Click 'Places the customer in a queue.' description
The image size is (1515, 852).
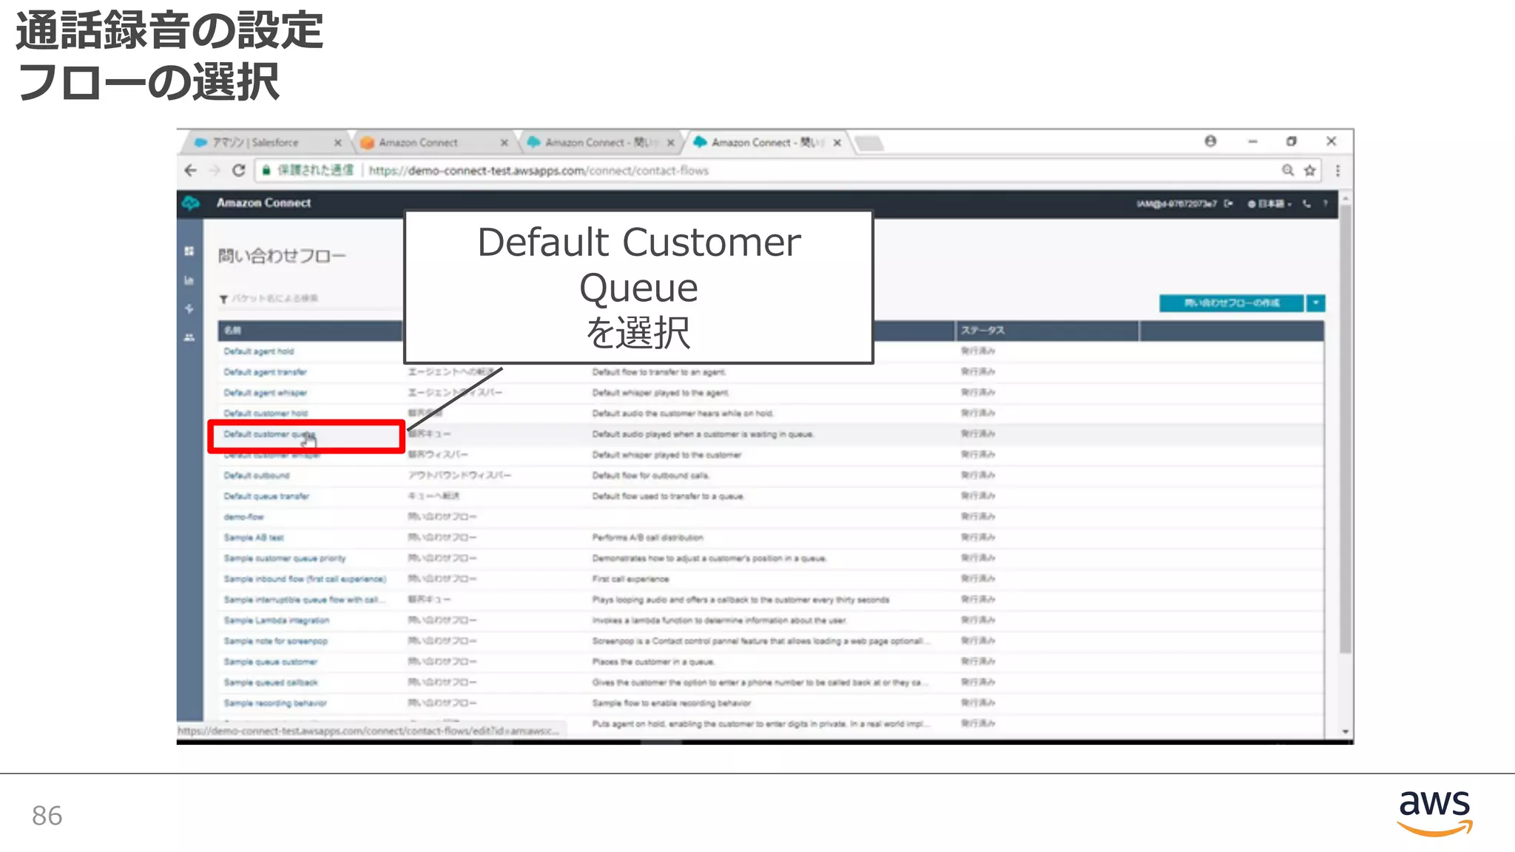653,662
